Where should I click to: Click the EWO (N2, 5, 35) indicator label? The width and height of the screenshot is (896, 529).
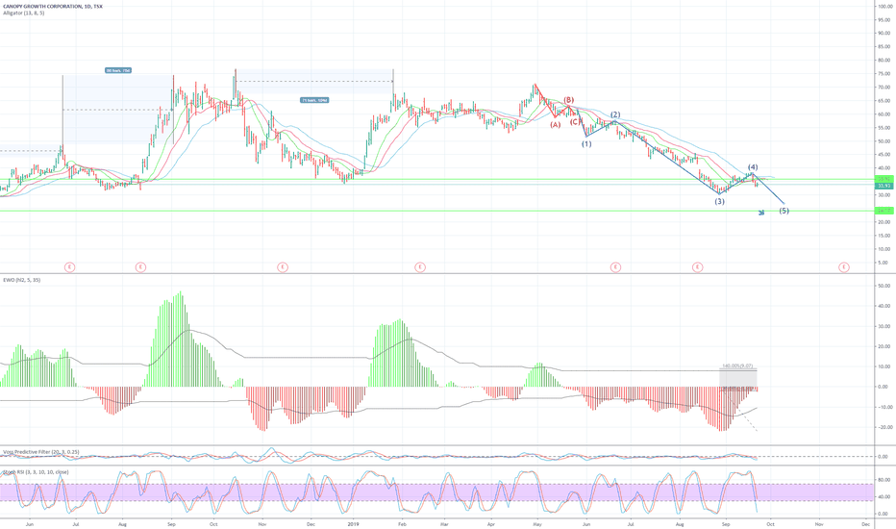coord(22,280)
